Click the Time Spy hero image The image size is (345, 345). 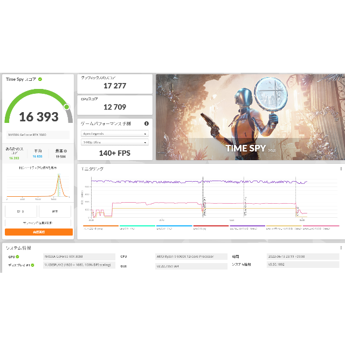tap(250, 117)
